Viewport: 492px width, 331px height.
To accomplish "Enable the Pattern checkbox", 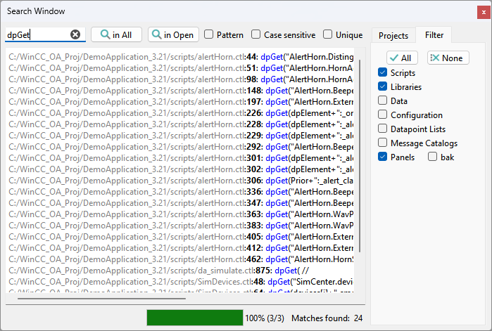I will coord(209,35).
